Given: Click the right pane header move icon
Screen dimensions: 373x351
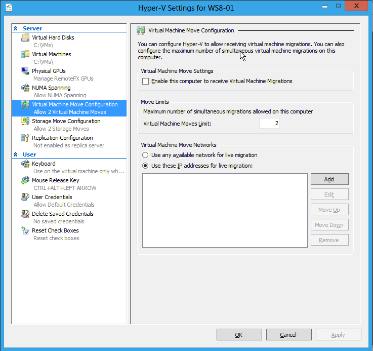Looking at the screenshot, I should (x=141, y=30).
